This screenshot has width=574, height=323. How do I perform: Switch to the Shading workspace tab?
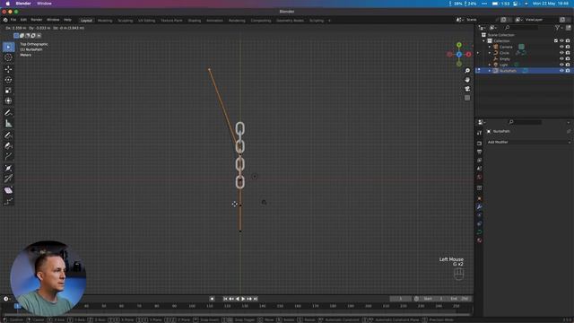[195, 21]
